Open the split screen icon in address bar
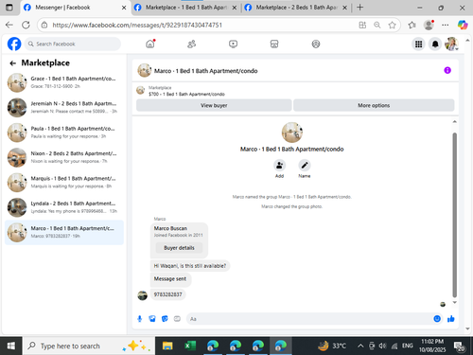The height and width of the screenshot is (355, 473). tap(362, 25)
